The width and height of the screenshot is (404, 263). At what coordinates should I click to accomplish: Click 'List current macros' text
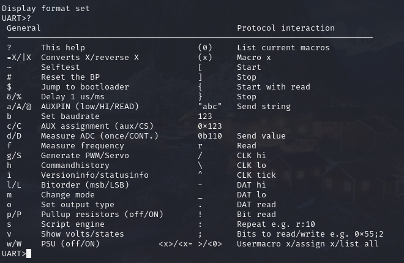[x=283, y=47]
